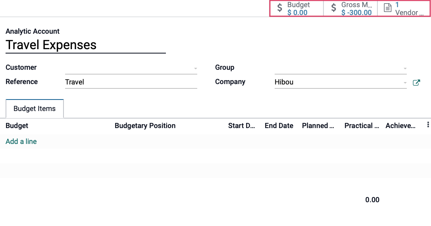Click Add a line link

pos(21,142)
